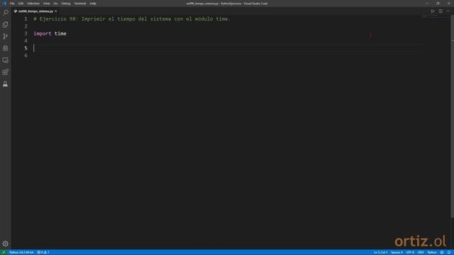
Task: Open the Extensions view
Action: pos(5,72)
